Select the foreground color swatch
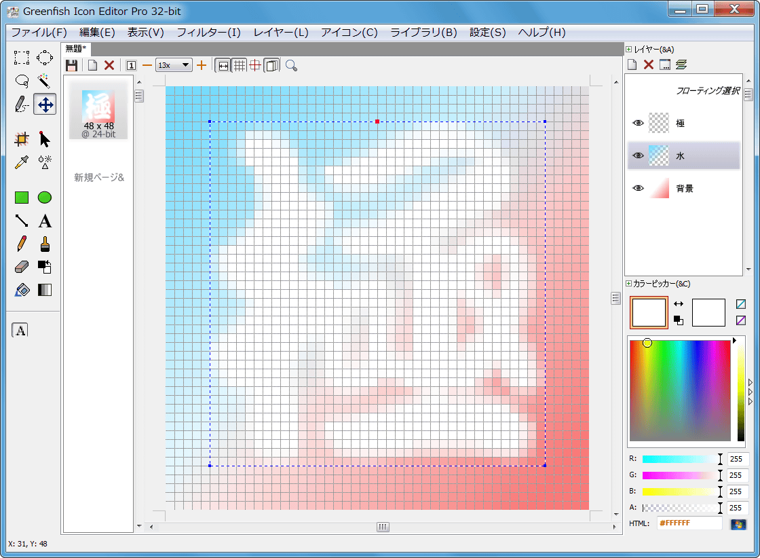This screenshot has width=760, height=558. tap(649, 313)
